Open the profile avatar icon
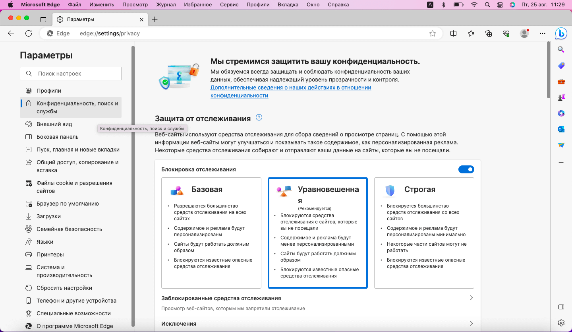 click(x=524, y=33)
